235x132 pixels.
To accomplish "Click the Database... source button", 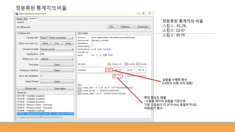I will [x=126, y=27].
